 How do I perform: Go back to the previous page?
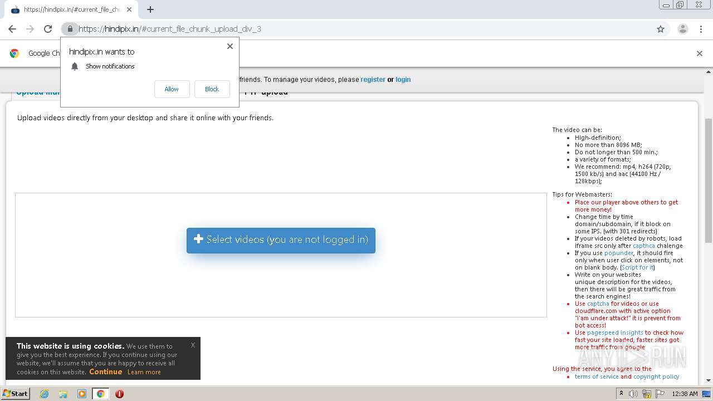[12, 29]
